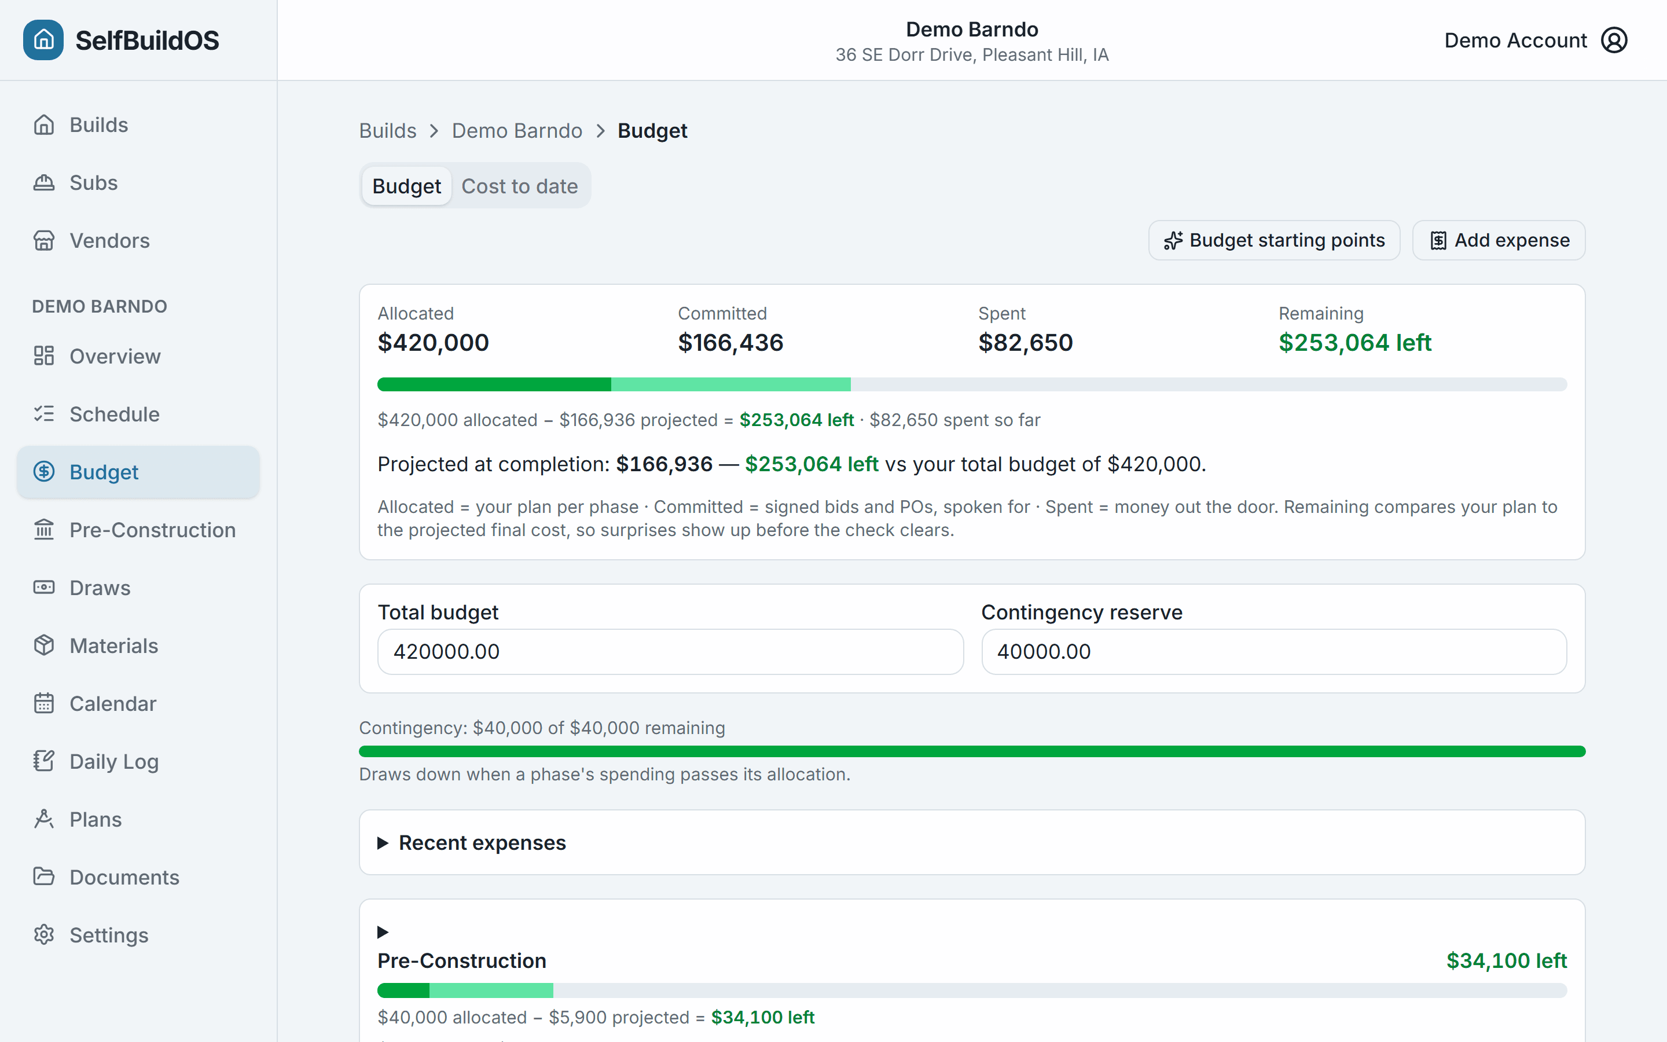Go to Schedule in sidebar menu
1667x1042 pixels.
[138, 414]
